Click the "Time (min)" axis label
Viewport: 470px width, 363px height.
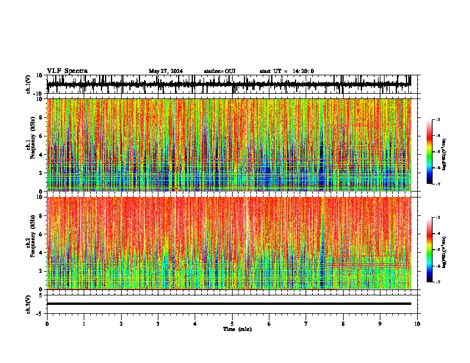tap(237, 329)
